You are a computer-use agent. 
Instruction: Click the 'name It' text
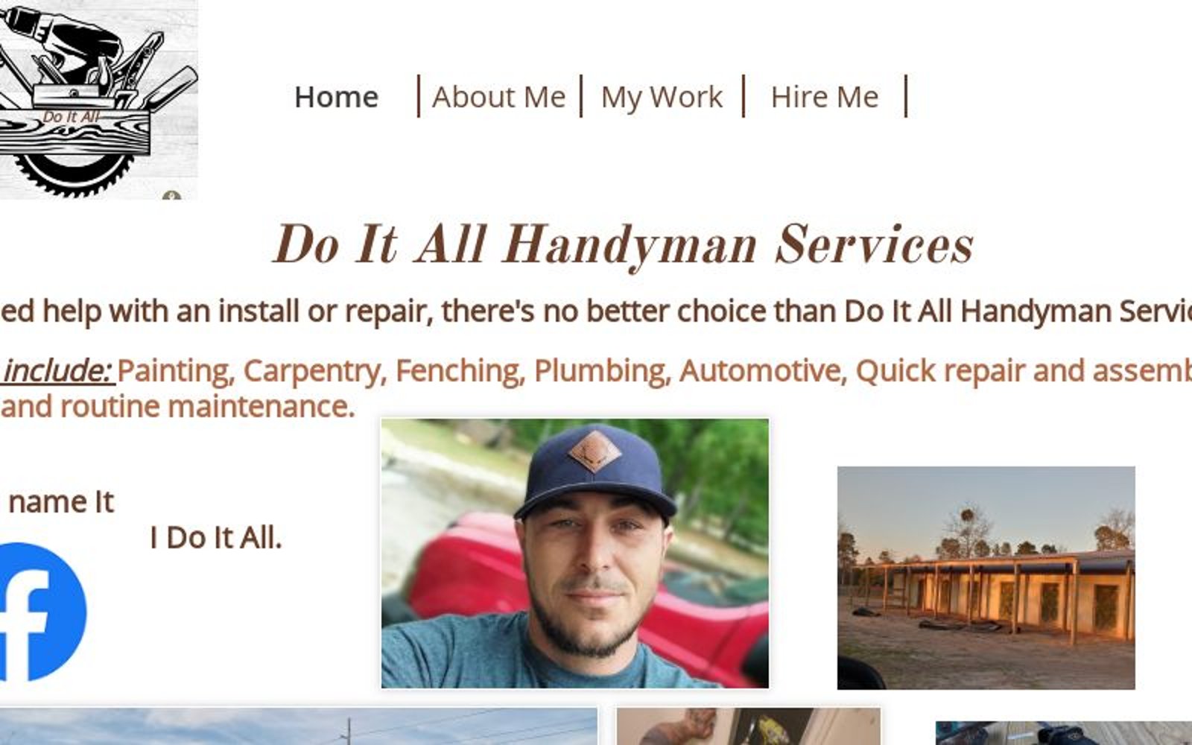[x=61, y=502]
